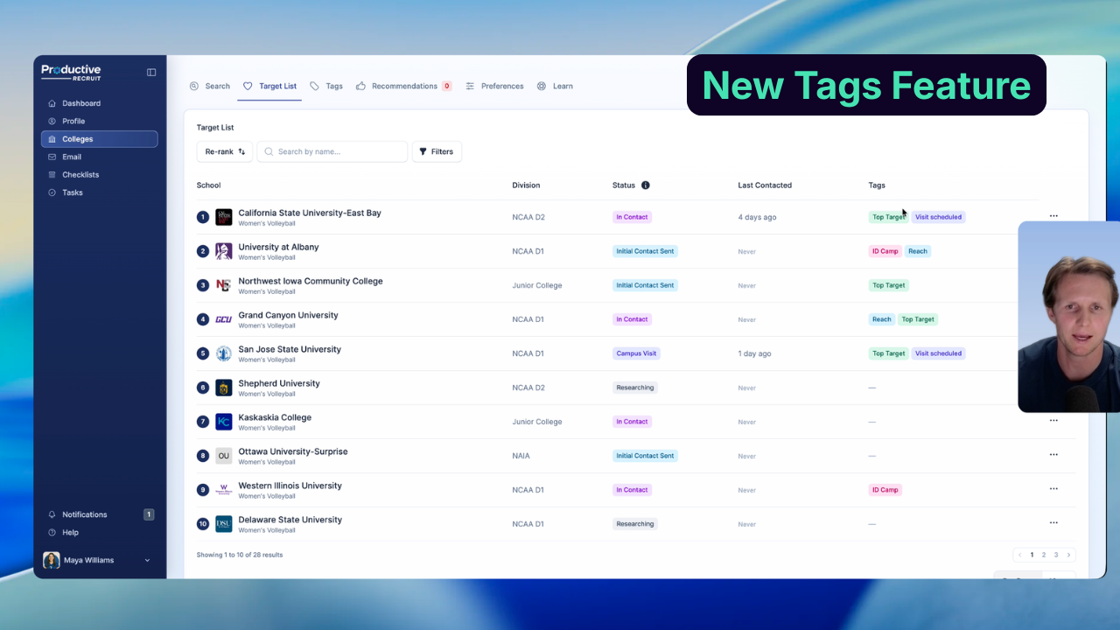Click University at Albany logo
Image resolution: width=1120 pixels, height=630 pixels.
coord(224,251)
